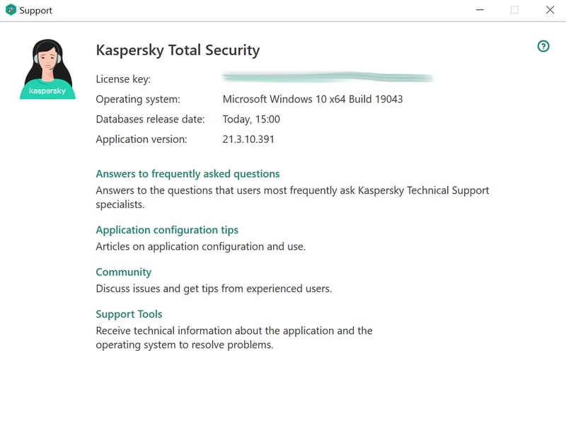Image resolution: width=566 pixels, height=423 pixels.
Task: Click the support agent avatar image
Action: pyautogui.click(x=47, y=69)
